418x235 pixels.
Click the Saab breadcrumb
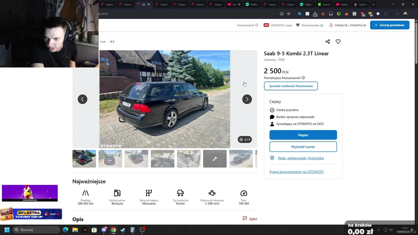(103, 42)
